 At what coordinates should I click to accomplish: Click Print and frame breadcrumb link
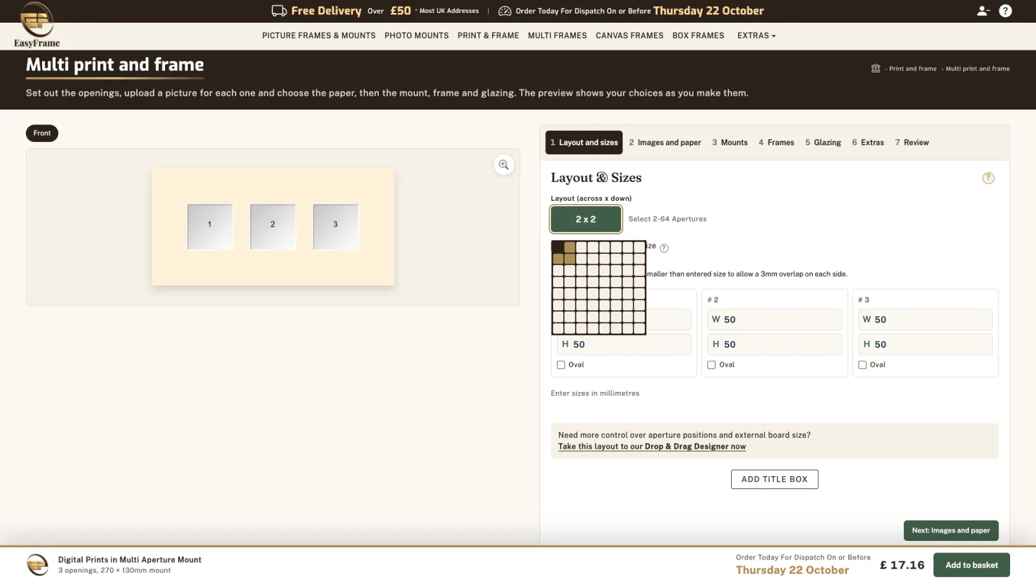[912, 69]
